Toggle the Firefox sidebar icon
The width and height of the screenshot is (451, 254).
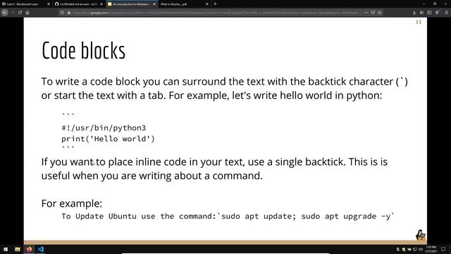429,13
